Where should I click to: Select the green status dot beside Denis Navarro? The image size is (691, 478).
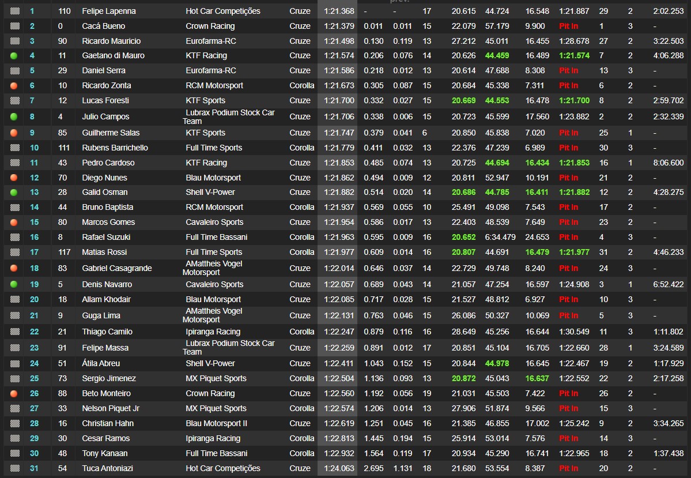pos(14,284)
